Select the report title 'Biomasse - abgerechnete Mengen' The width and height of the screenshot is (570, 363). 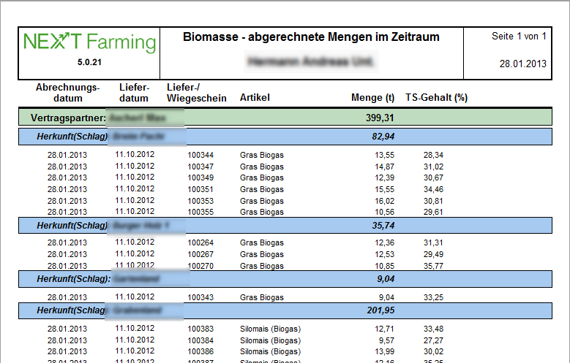311,37
